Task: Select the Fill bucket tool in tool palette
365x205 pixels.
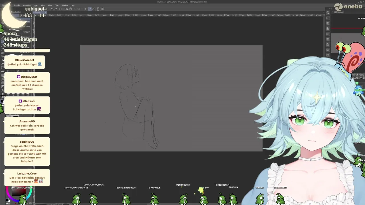Action: pyautogui.click(x=3, y=71)
